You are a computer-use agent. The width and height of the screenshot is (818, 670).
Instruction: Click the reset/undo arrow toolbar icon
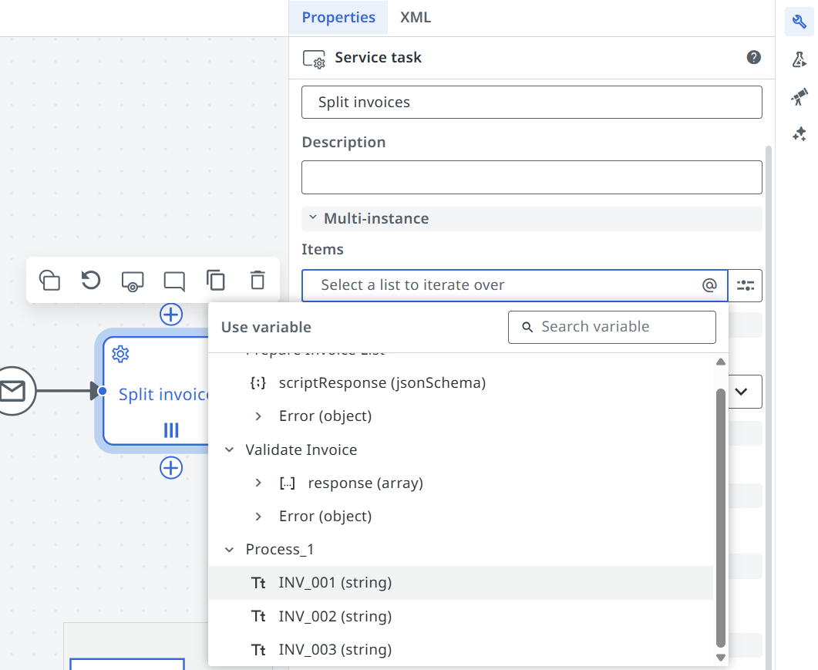click(x=91, y=280)
